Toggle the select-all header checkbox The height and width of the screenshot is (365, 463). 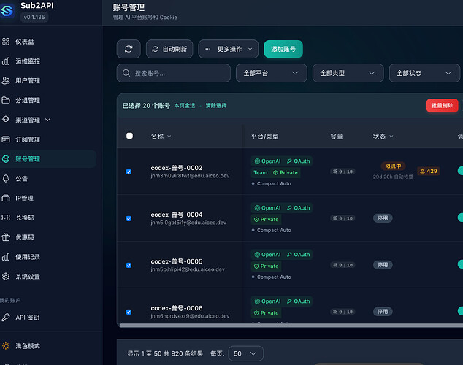click(x=129, y=136)
